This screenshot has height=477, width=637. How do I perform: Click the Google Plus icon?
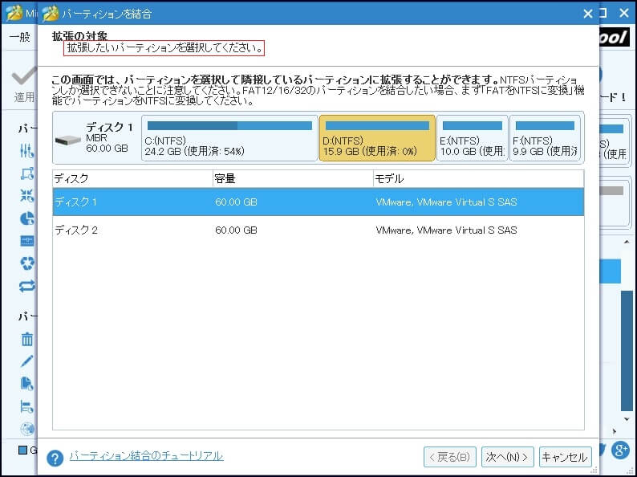tap(619, 450)
